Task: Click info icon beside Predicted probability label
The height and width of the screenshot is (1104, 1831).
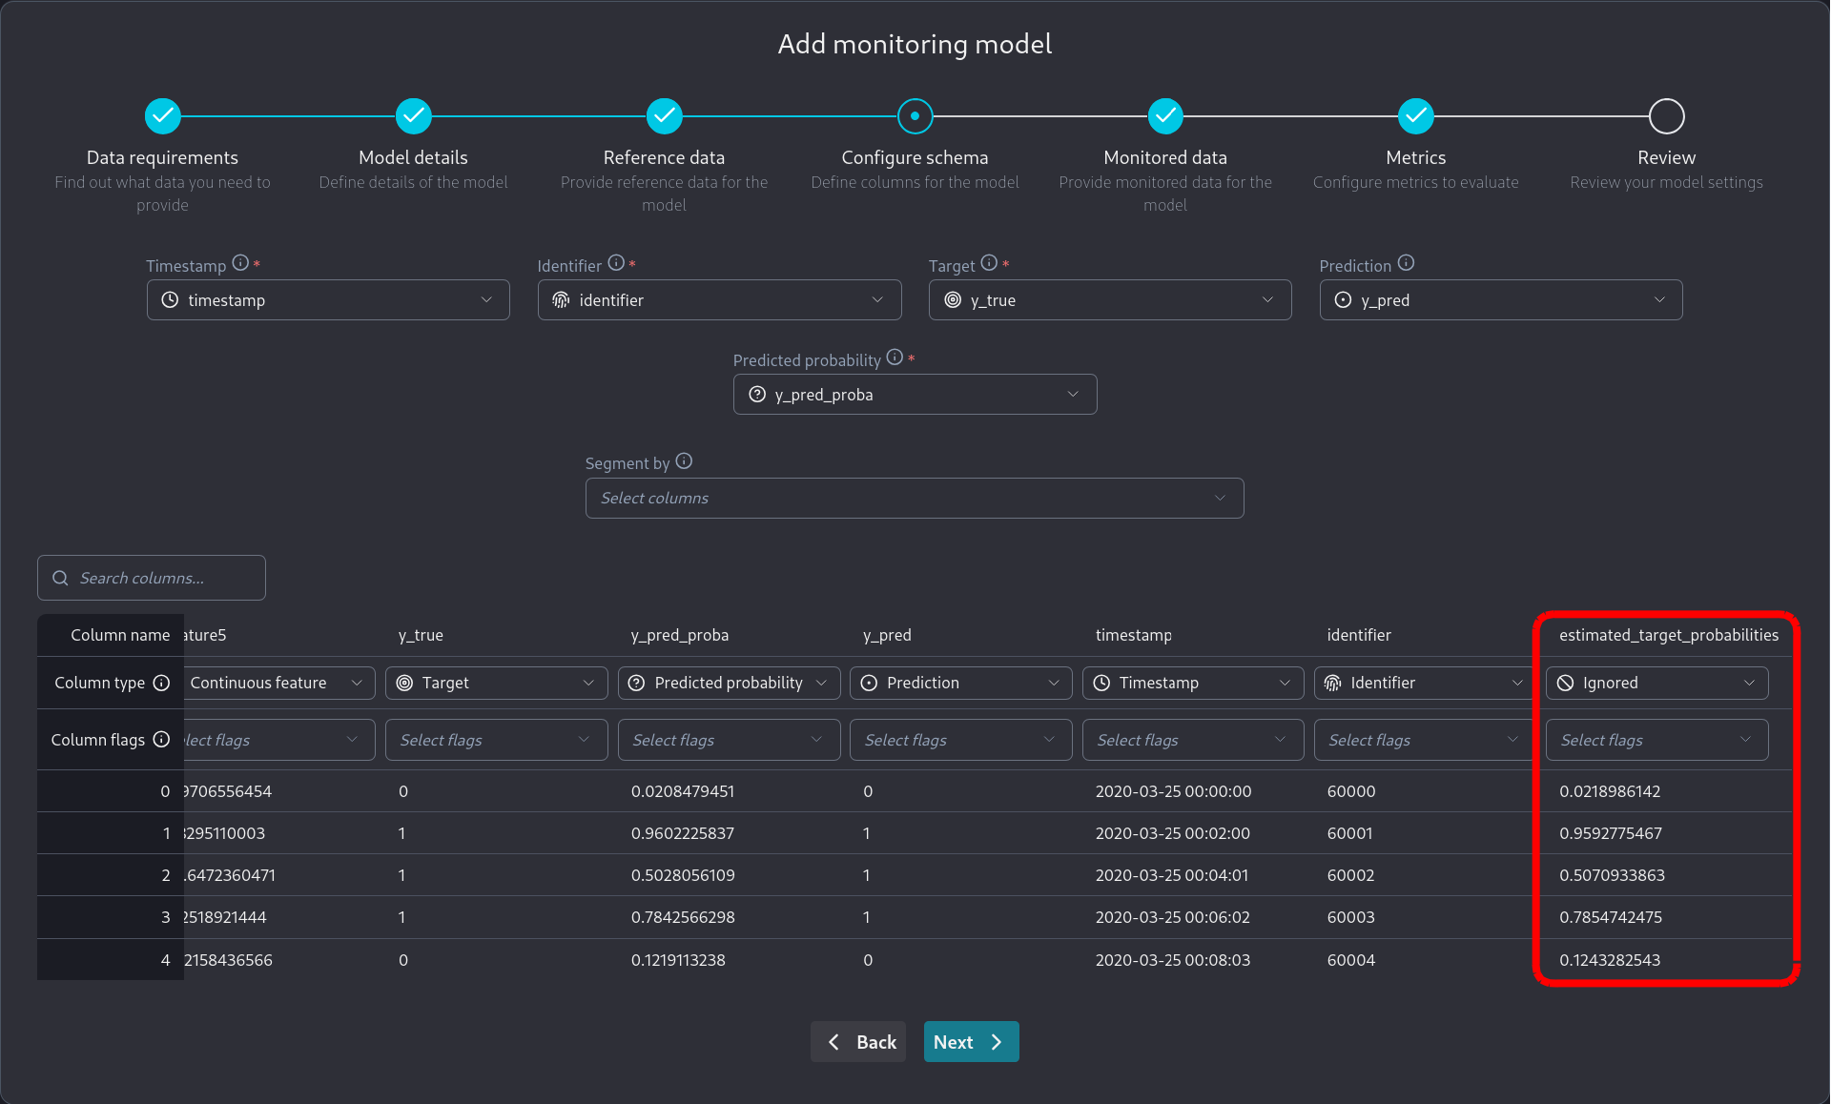Action: pyautogui.click(x=895, y=358)
